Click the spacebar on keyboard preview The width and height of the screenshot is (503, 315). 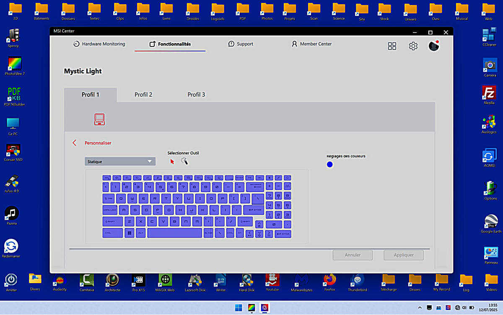click(x=175, y=233)
